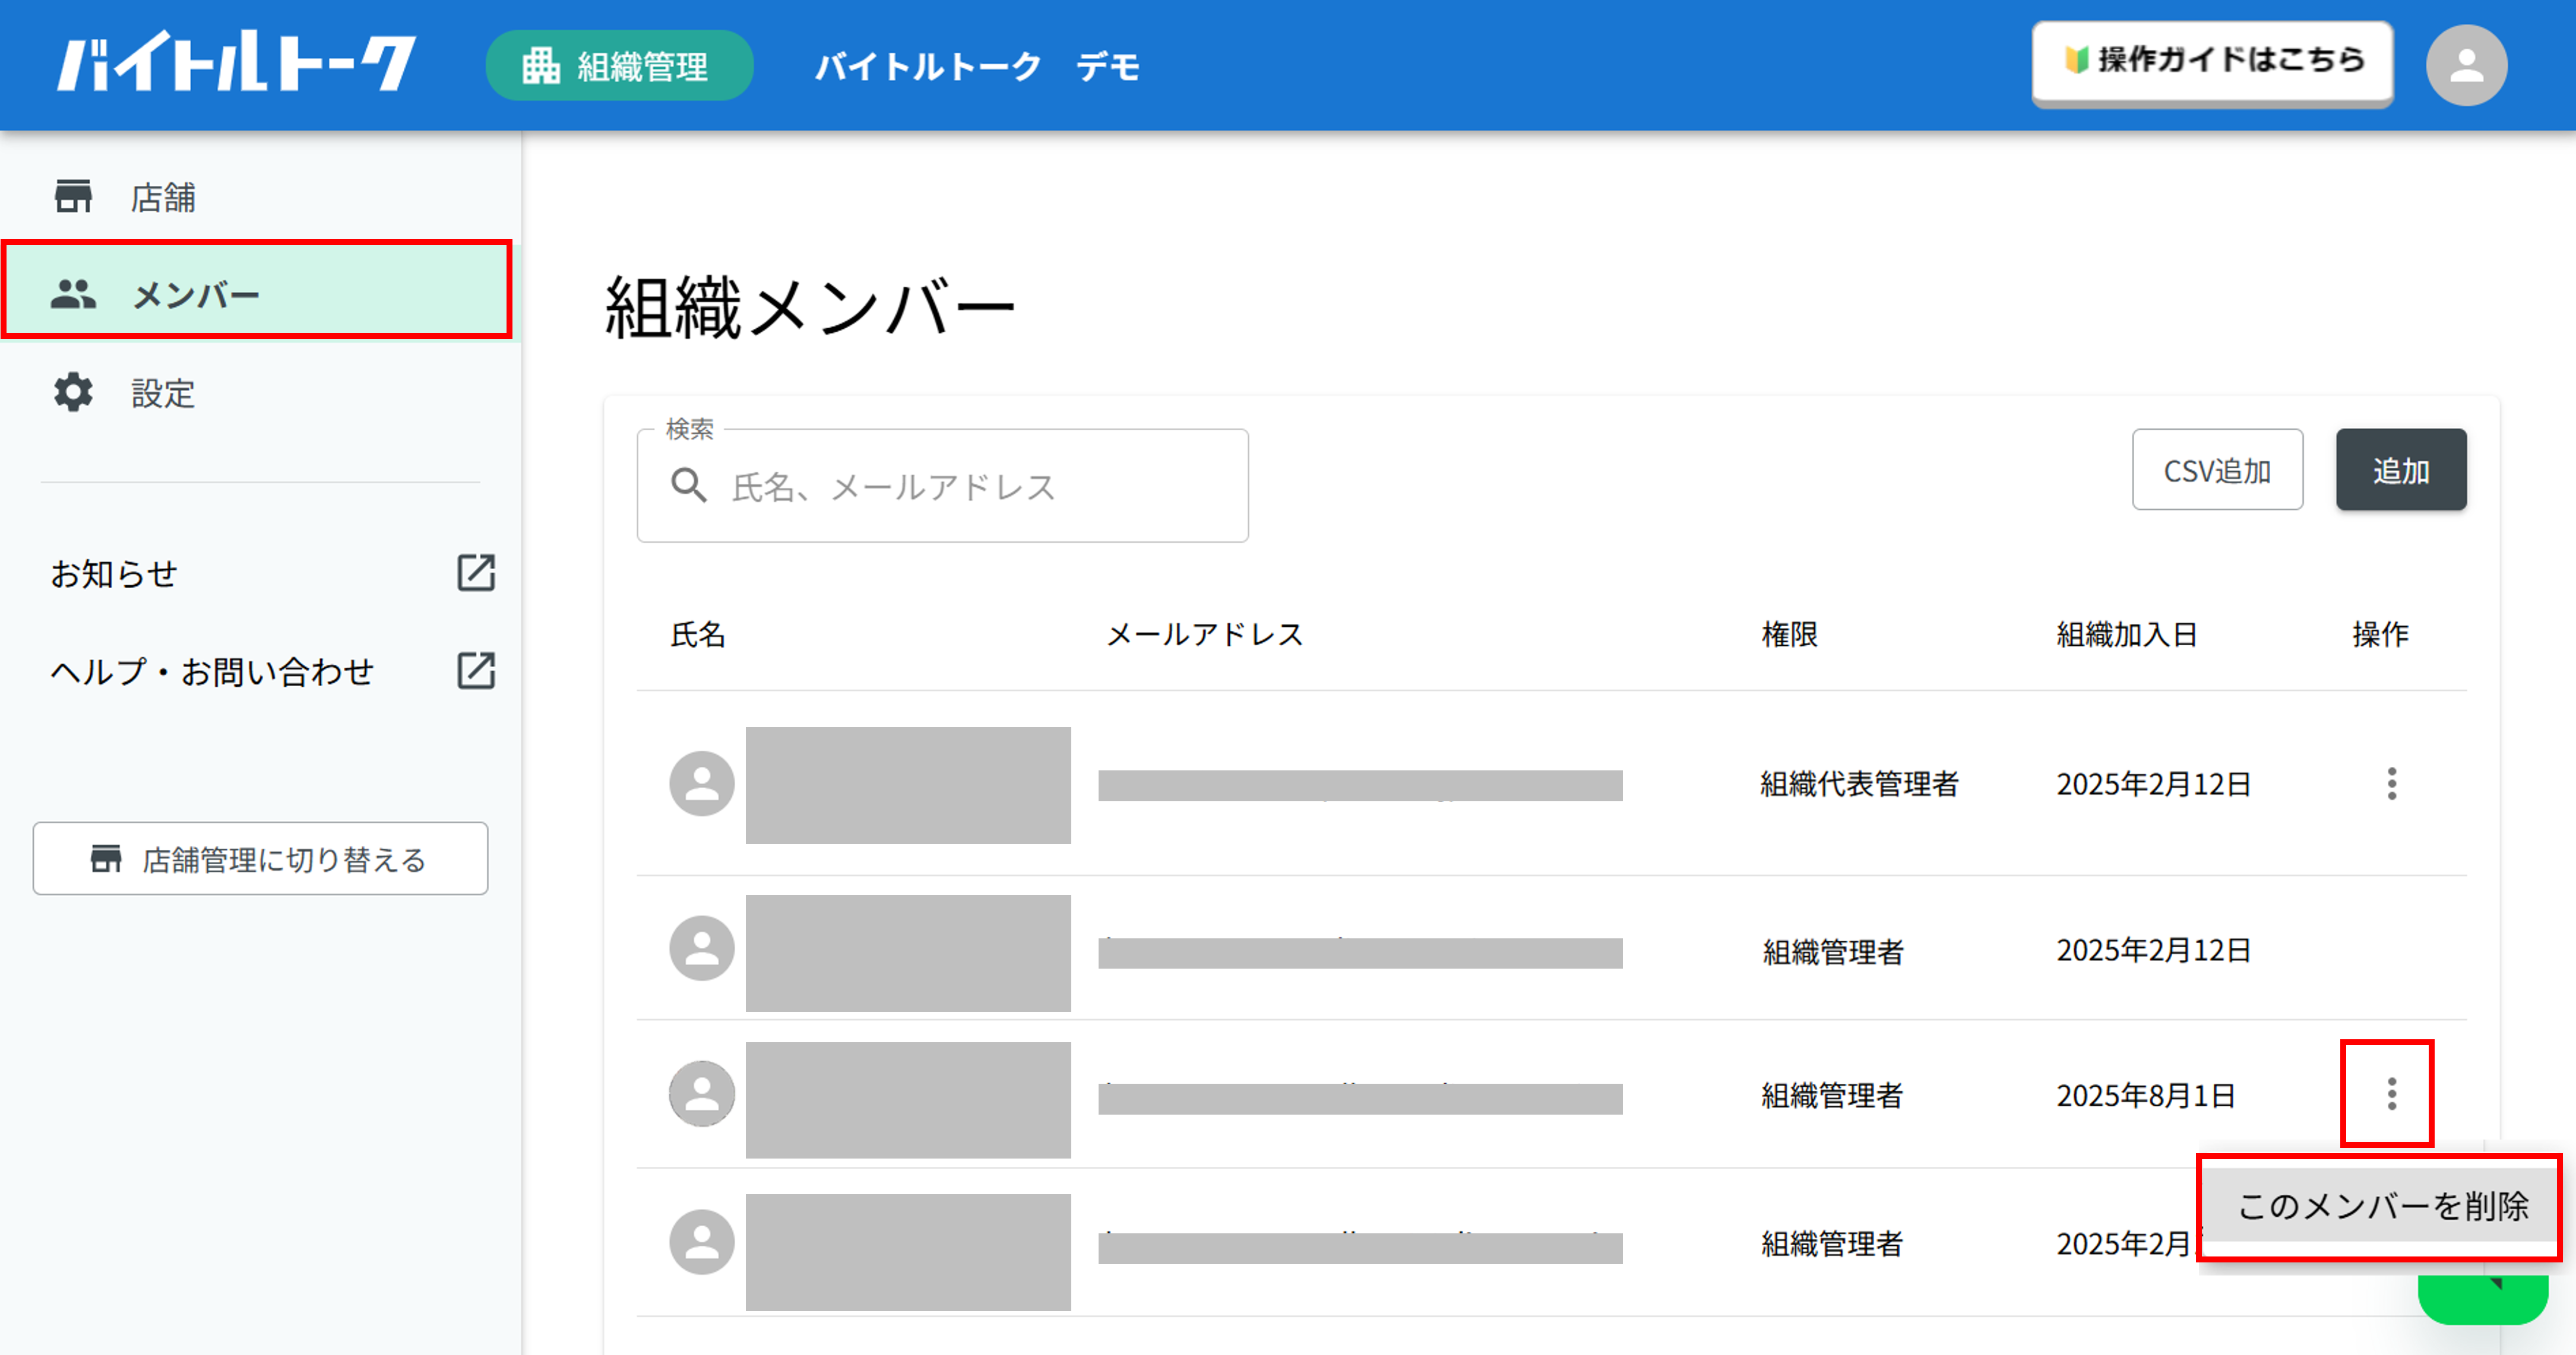Open the three-dot menu for 2025年8月1日 row
This screenshot has height=1355, width=2576.
coord(2392,1094)
